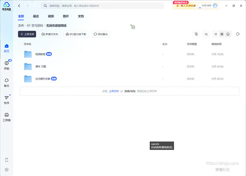Click the refresh icon at top right of the file list

click(x=237, y=34)
